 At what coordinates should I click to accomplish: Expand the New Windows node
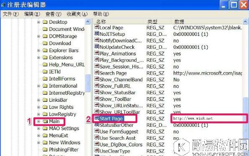click(x=39, y=143)
